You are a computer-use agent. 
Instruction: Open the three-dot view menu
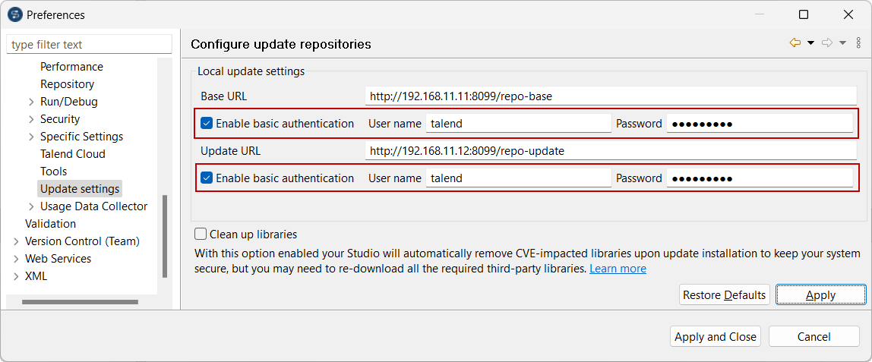(x=858, y=43)
